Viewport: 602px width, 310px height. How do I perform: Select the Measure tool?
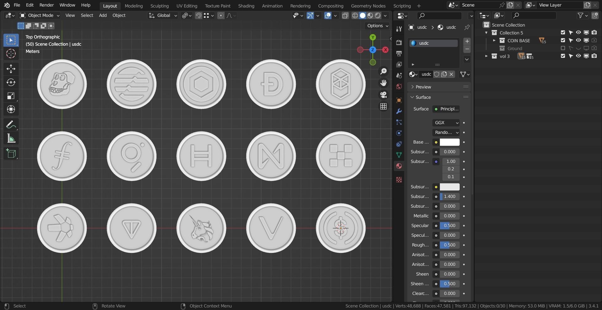click(11, 138)
